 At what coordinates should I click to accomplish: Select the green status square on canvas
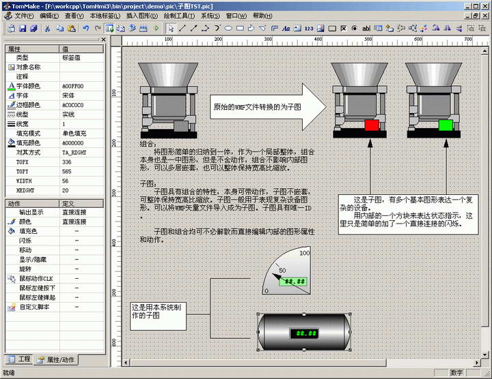tap(446, 125)
